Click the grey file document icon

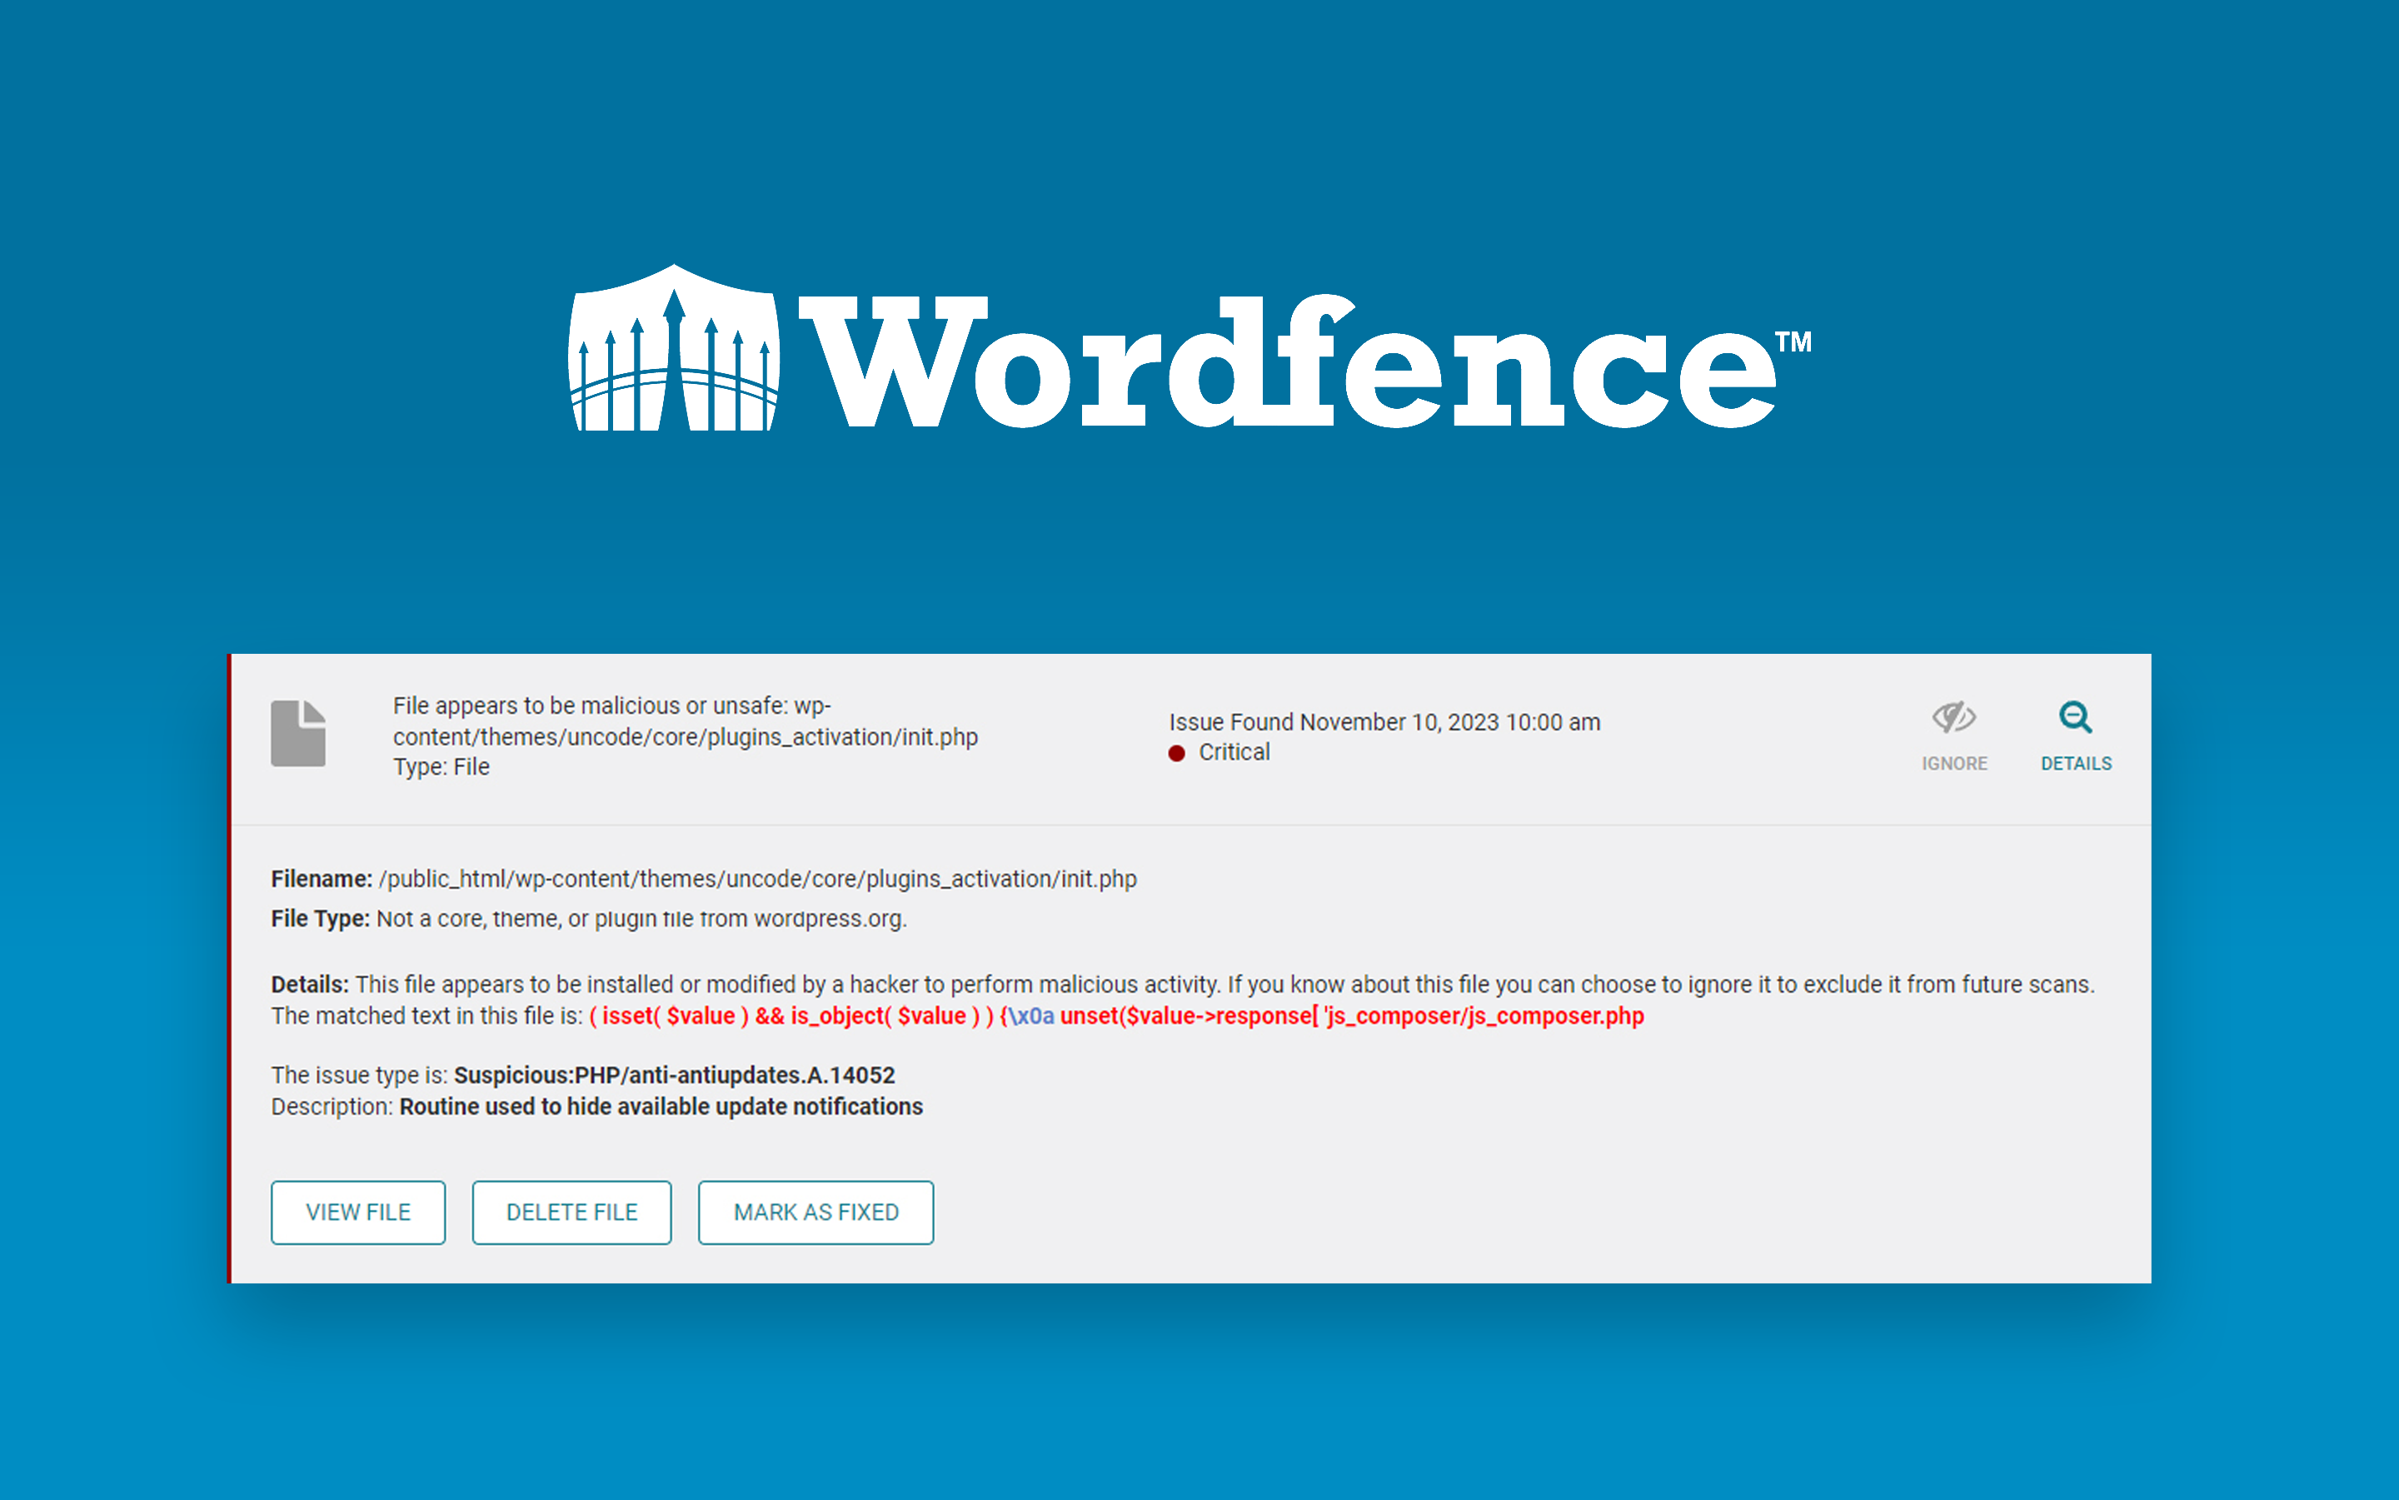tap(297, 733)
